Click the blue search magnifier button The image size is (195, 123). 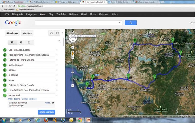point(131,23)
